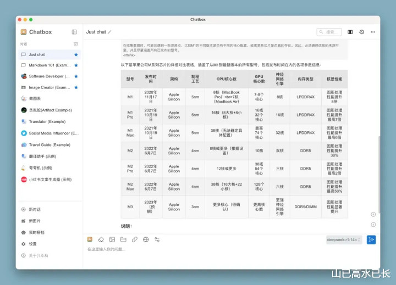This screenshot has width=396, height=285.
Task: Toggle the split view icon in the header
Action: click(350, 32)
